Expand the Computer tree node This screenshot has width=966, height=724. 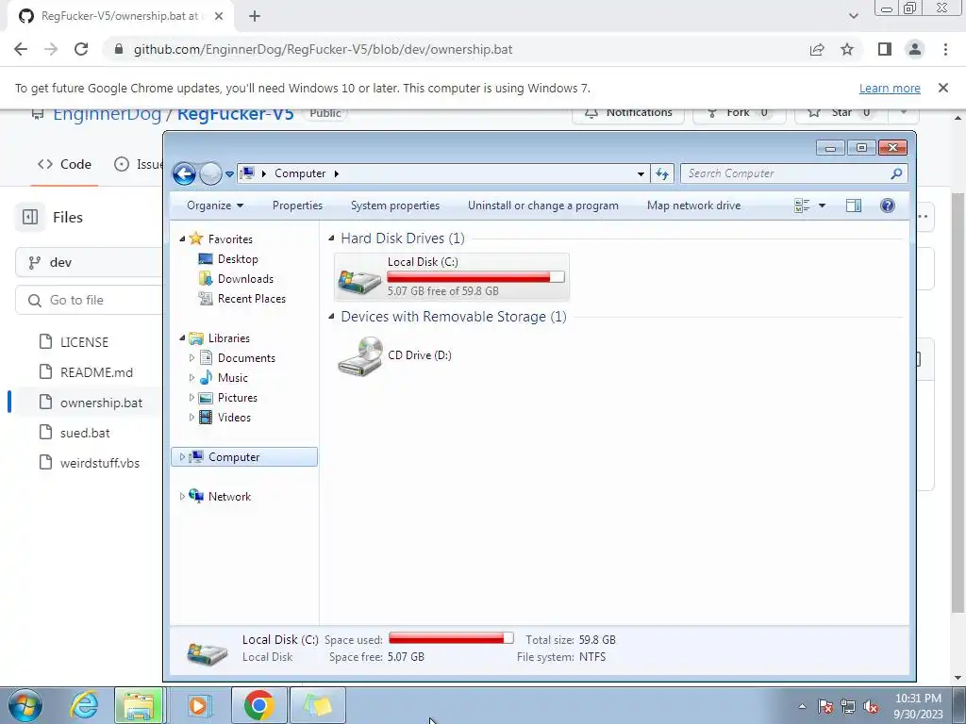coord(182,457)
